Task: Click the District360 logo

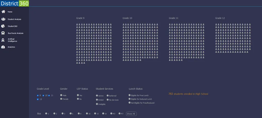Action: click(14, 3)
